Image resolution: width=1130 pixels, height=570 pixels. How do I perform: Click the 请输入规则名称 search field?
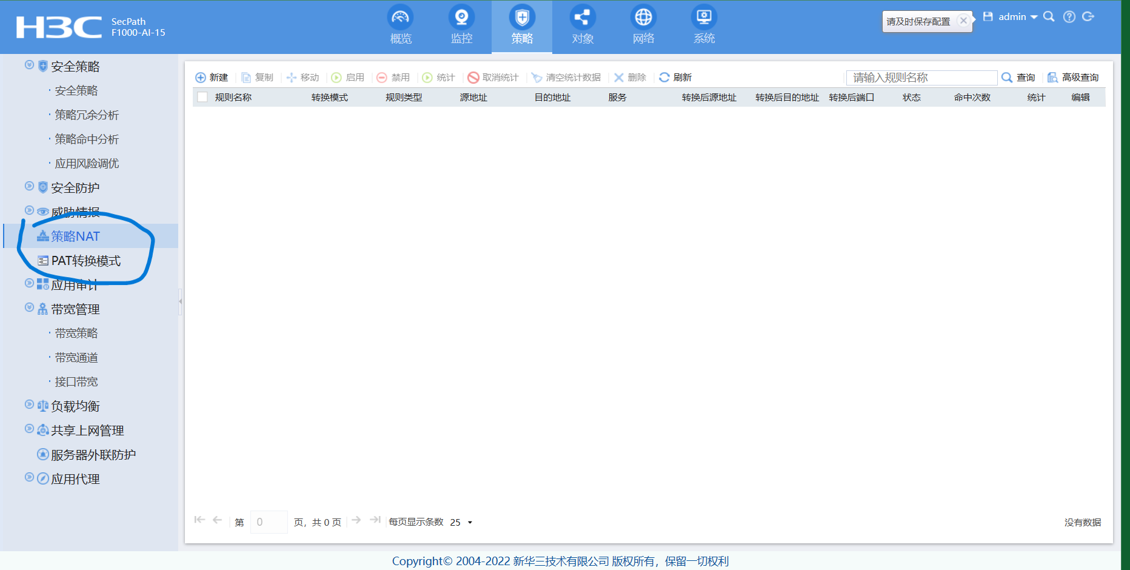click(921, 78)
